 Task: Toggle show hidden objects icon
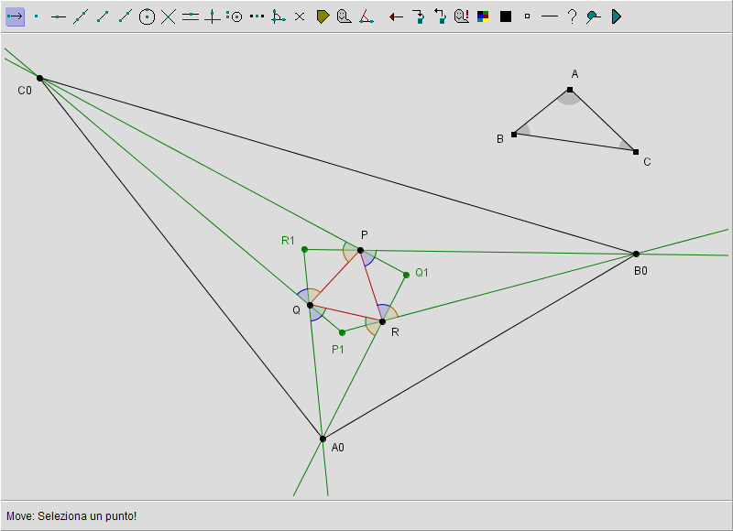pos(462,16)
